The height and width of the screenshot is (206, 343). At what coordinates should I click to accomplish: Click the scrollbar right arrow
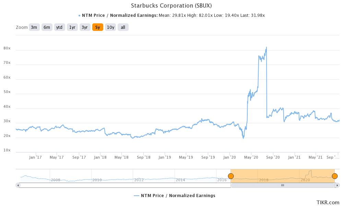click(x=337, y=185)
